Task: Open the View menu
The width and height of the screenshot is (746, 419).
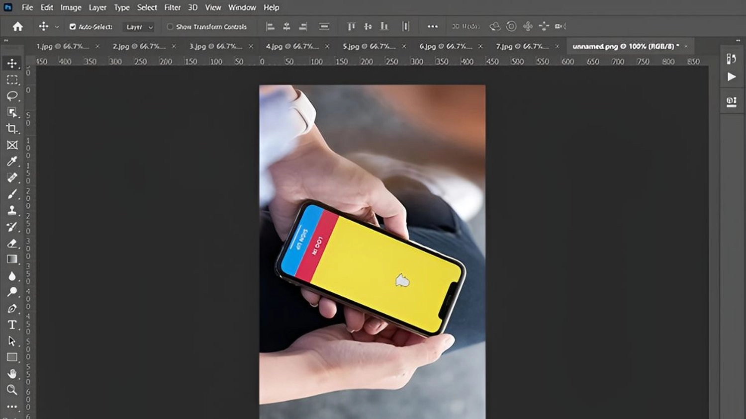Action: pos(213,7)
